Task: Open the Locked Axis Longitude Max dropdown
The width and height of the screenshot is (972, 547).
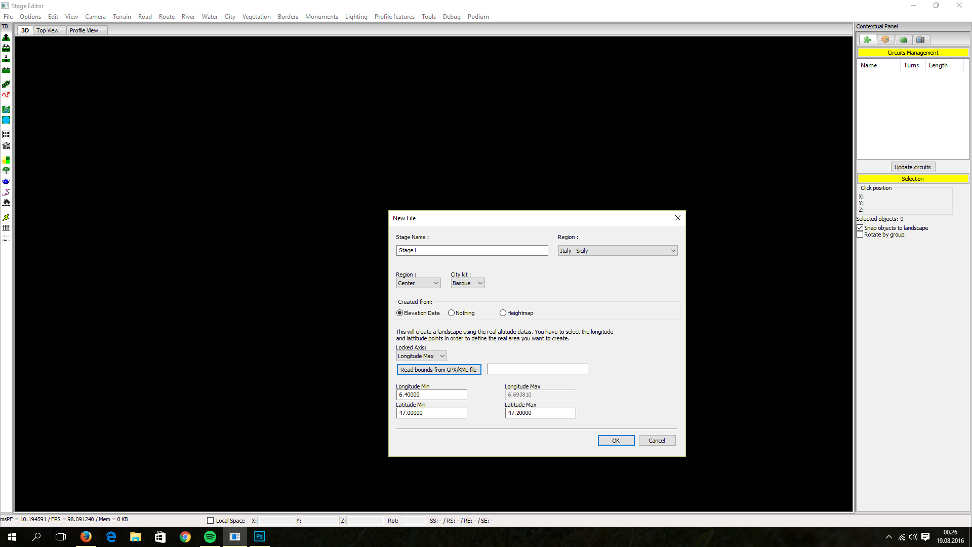Action: pos(421,356)
